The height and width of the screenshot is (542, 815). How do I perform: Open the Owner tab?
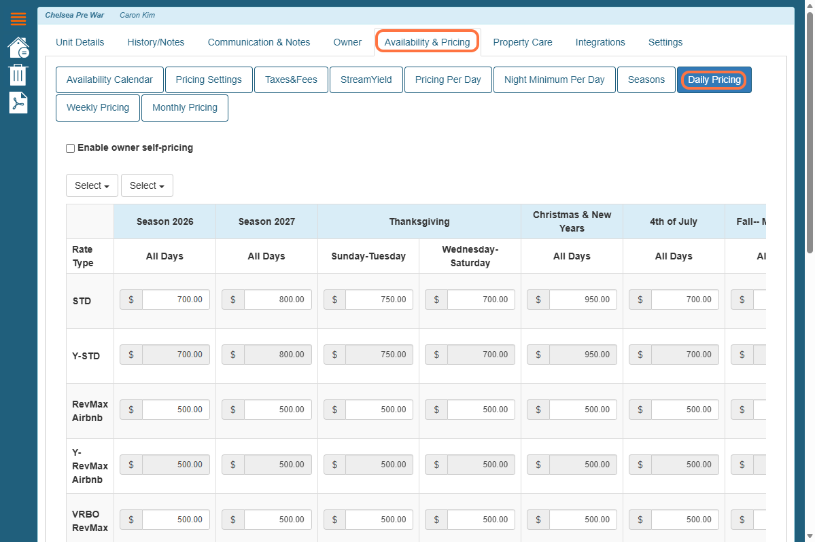pos(347,42)
